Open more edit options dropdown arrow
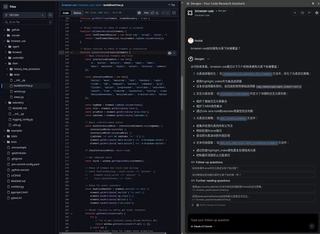Screen dimensions: 320x234 (x=168, y=13)
